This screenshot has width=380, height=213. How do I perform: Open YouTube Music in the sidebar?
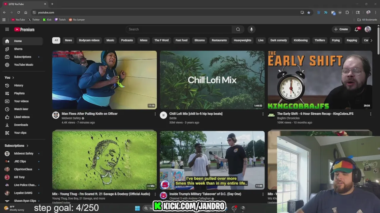[x=23, y=65]
